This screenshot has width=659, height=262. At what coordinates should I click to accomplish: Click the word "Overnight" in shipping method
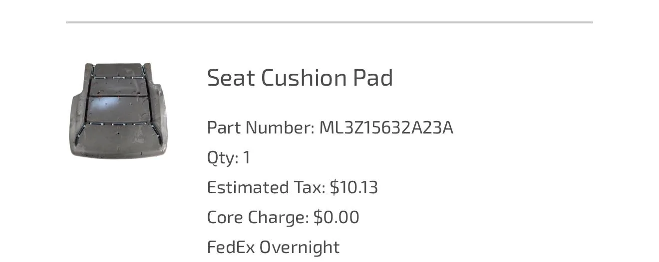tap(300, 247)
